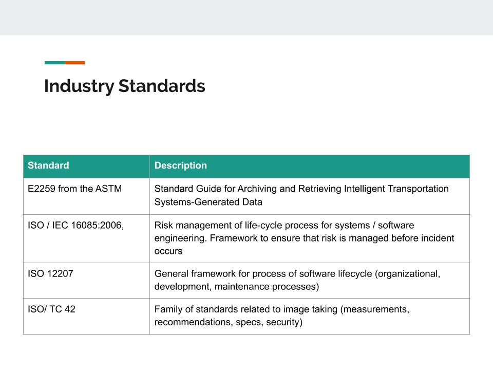
Task: Click the 'Risk management of life-cycle' description cell
Action: tap(310, 239)
